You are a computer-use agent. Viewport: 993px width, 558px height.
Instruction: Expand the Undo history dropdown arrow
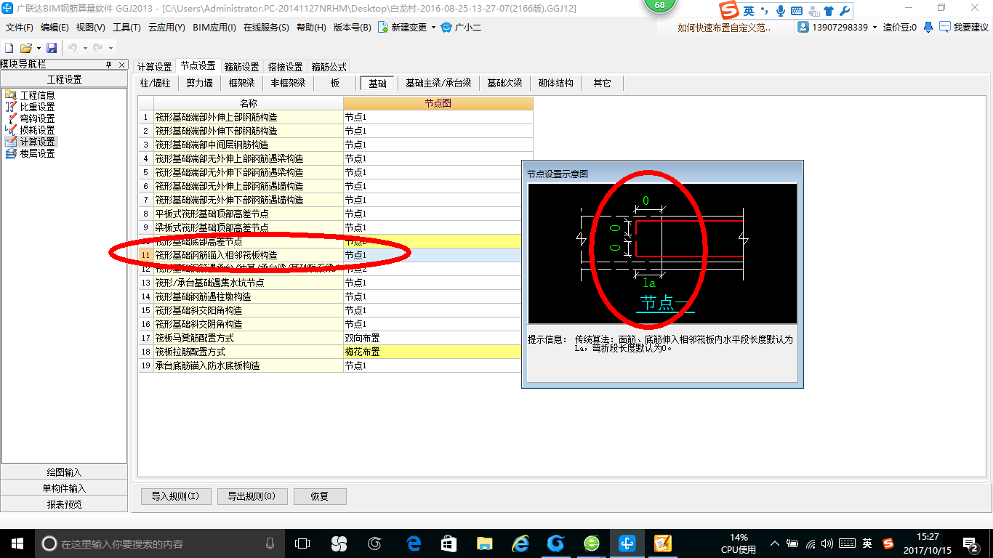click(85, 48)
